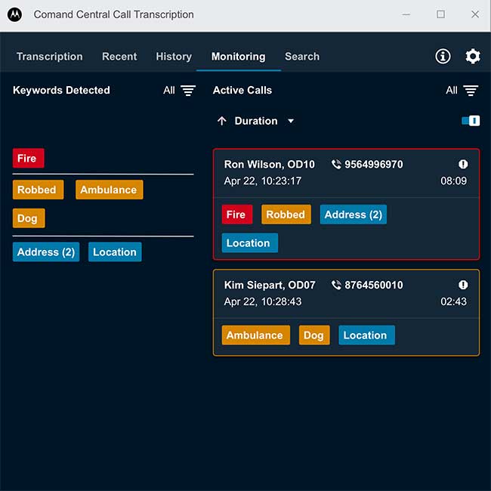
Task: Click Fire tag on Ron Wilson call
Action: pos(237,215)
